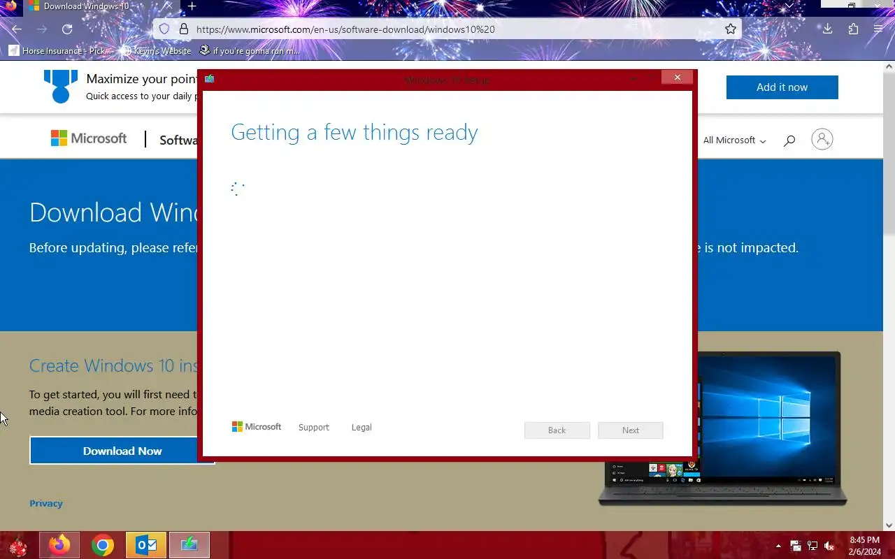Open Firefox extensions puzzle icon

pos(853,29)
